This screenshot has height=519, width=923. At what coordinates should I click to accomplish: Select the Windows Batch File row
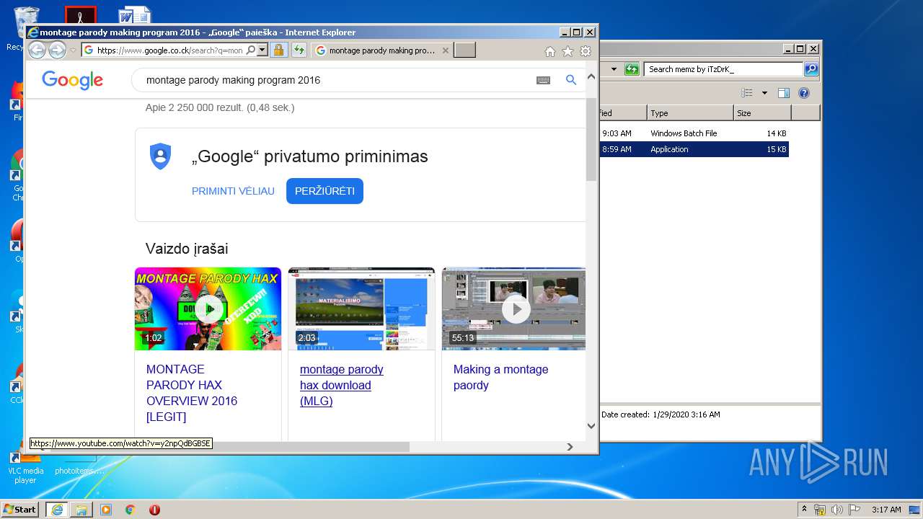coord(694,133)
